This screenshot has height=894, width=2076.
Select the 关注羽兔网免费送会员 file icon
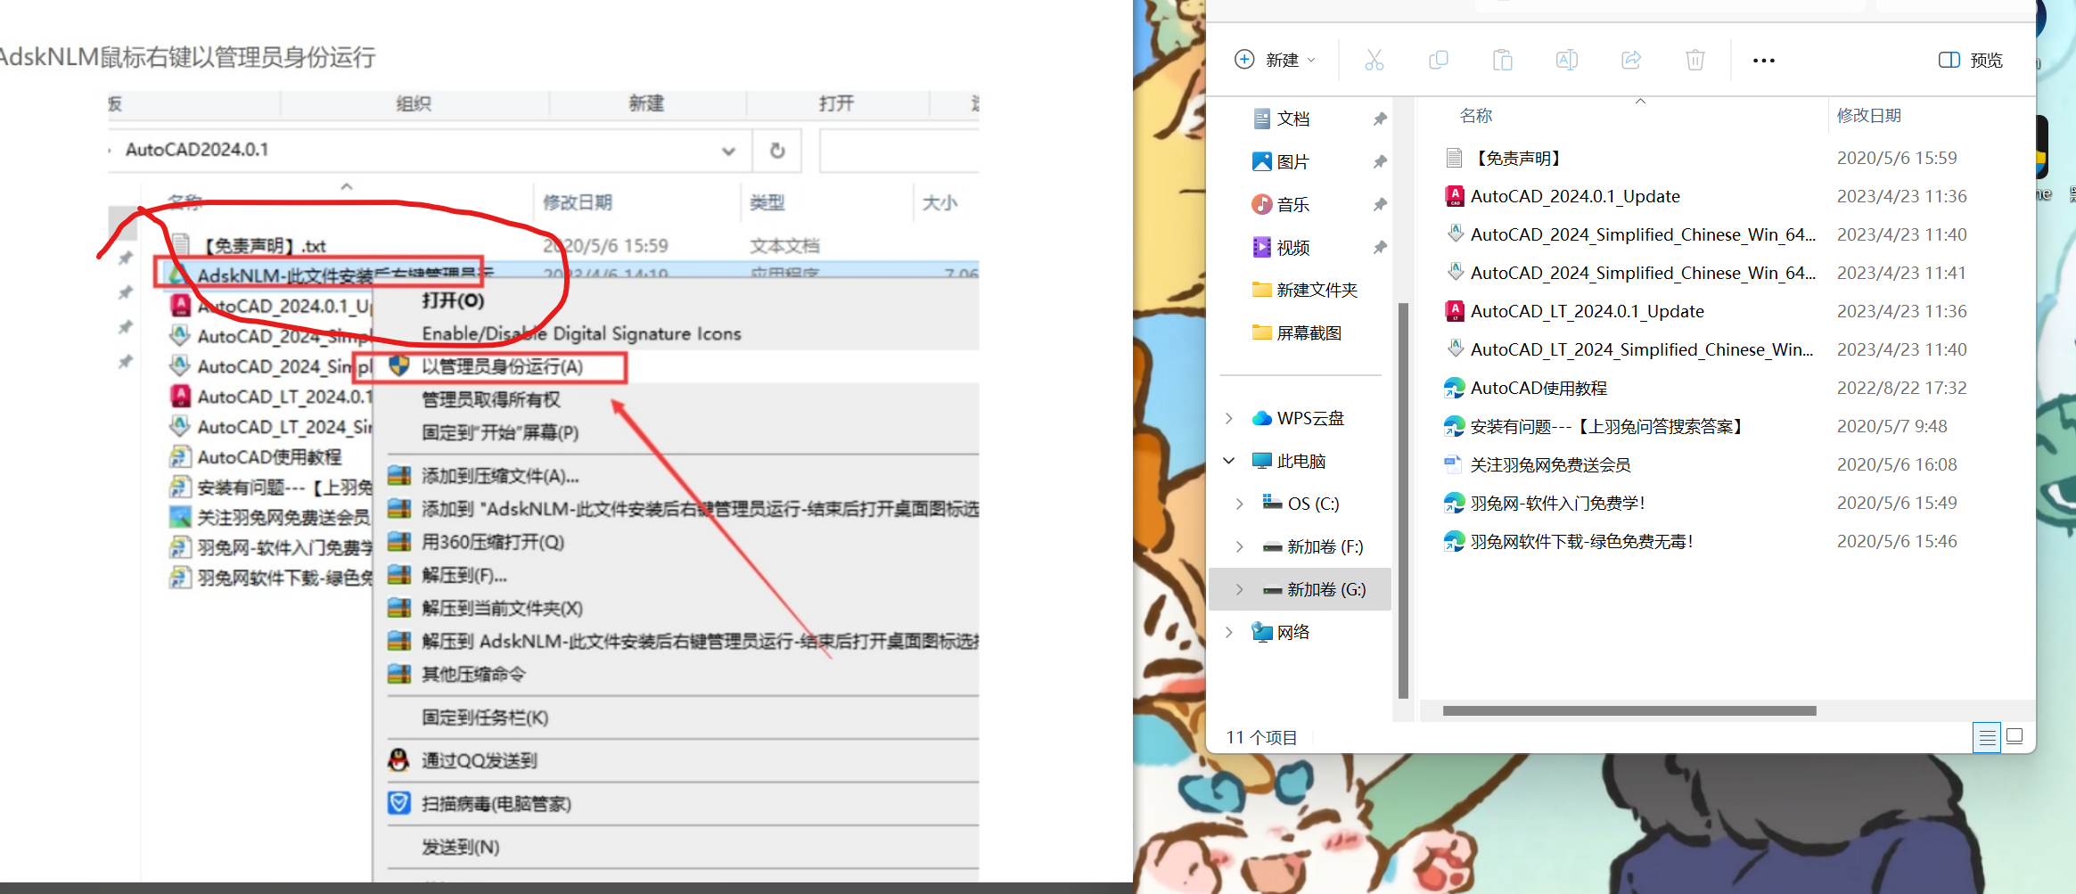(x=1453, y=464)
